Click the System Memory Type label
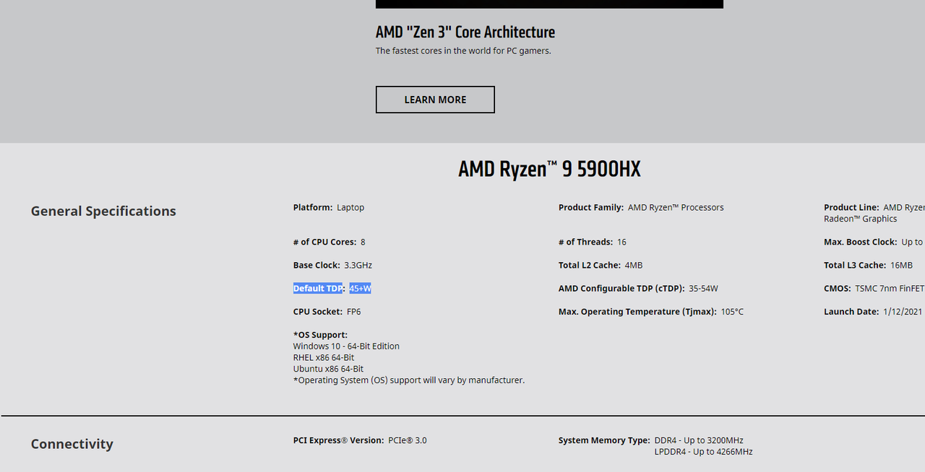Image resolution: width=925 pixels, height=472 pixels. [604, 440]
